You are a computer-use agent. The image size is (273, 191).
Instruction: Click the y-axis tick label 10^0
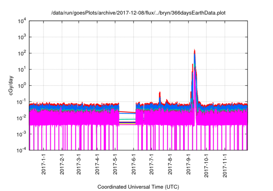[x=21, y=86]
